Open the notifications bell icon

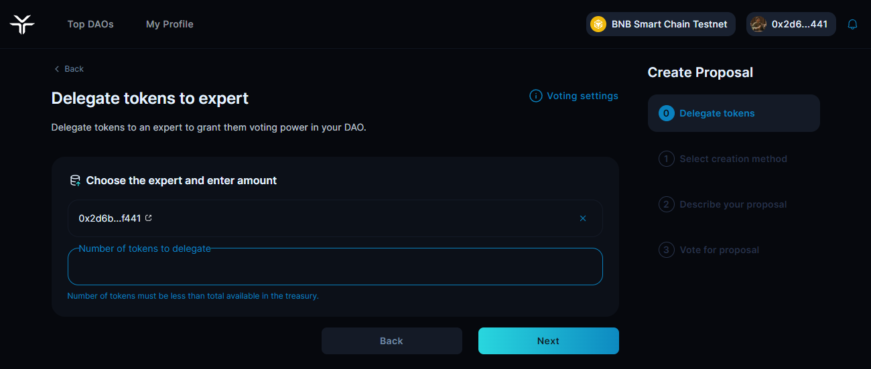852,24
